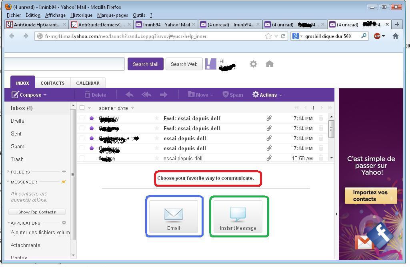
Task: Forward message using the right arrow icon
Action: (164, 95)
